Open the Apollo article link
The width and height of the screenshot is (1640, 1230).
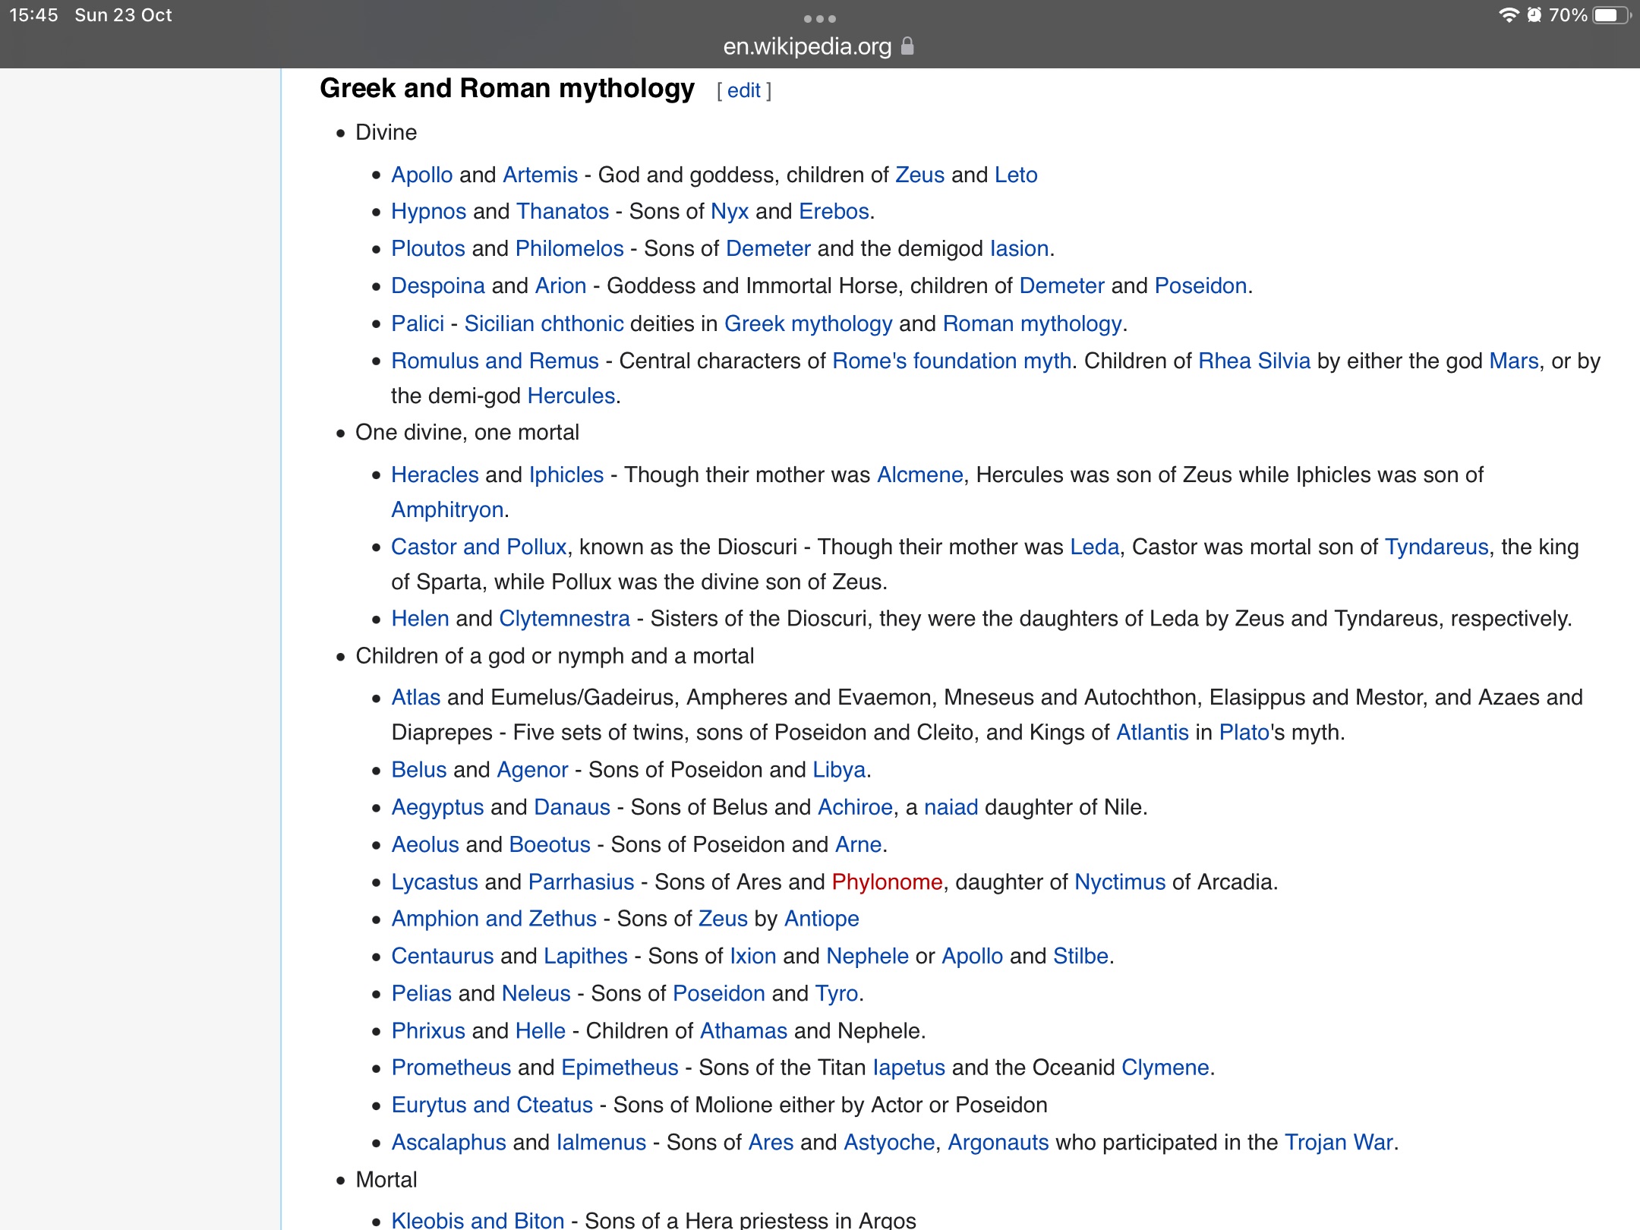pos(421,175)
